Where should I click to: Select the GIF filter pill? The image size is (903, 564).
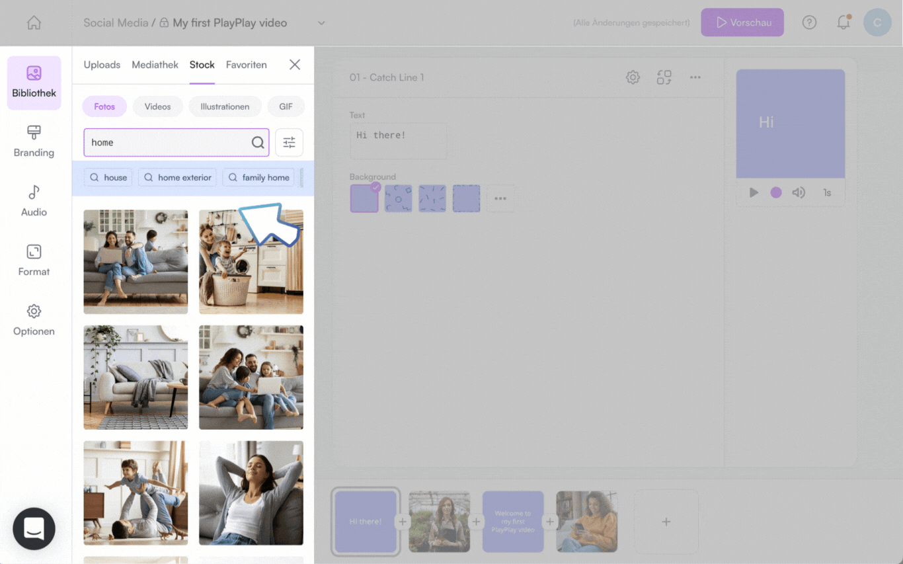[x=286, y=106]
